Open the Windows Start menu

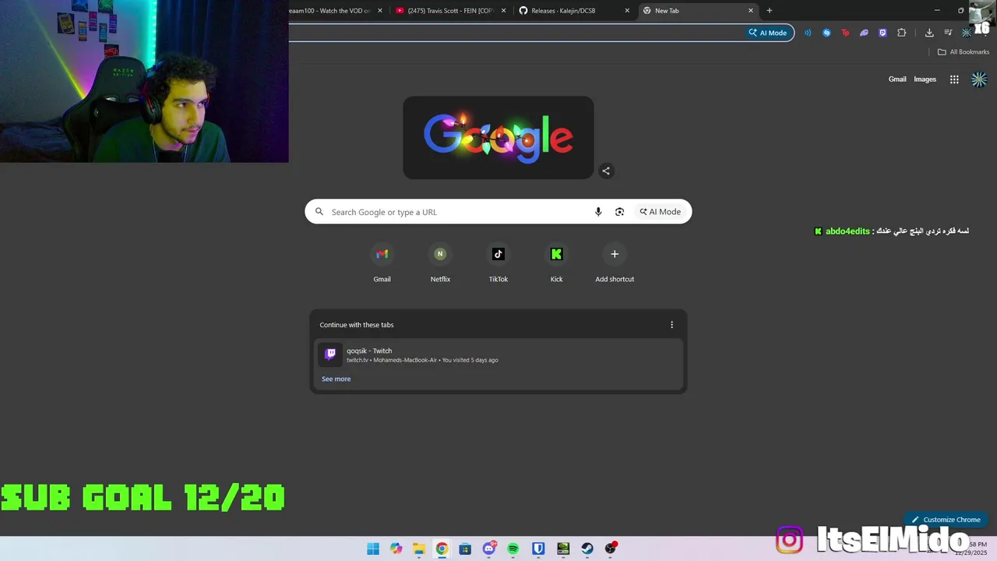(x=373, y=549)
